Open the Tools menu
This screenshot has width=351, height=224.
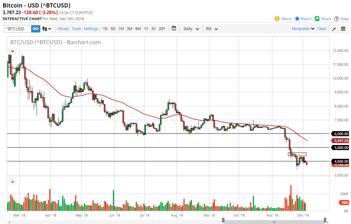tap(76, 29)
